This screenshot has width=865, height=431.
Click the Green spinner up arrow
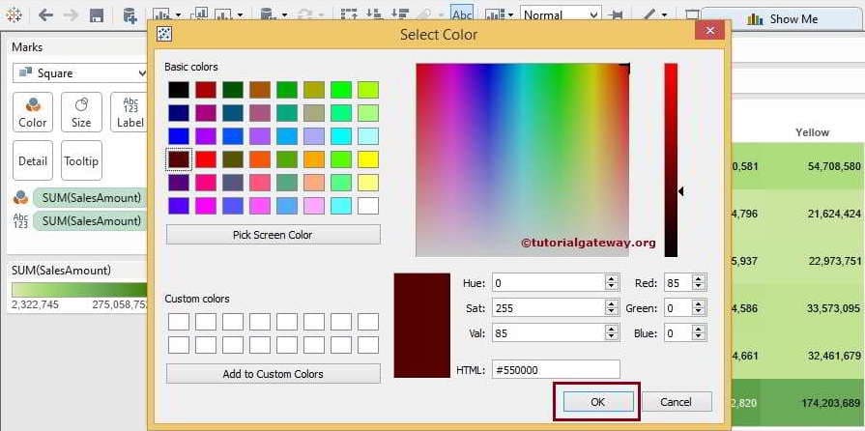[699, 304]
